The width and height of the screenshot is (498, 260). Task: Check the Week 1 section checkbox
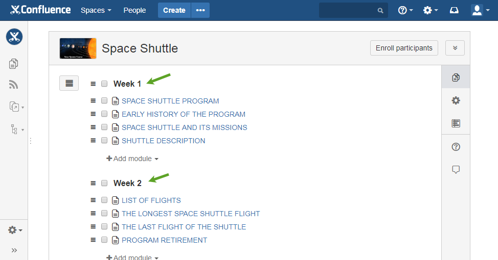(x=104, y=84)
